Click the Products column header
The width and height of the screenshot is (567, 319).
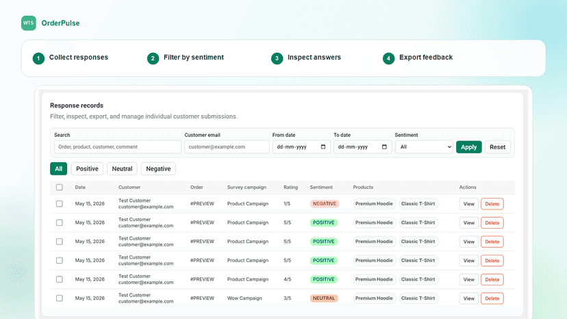point(363,188)
